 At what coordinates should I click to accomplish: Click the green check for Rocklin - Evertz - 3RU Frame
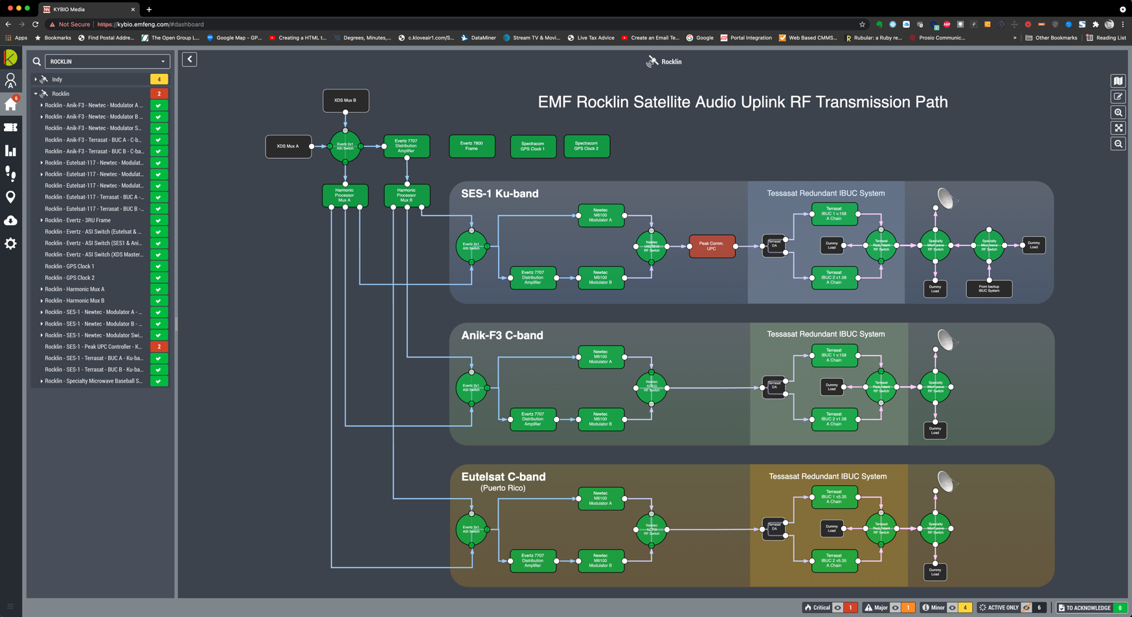[x=159, y=220]
